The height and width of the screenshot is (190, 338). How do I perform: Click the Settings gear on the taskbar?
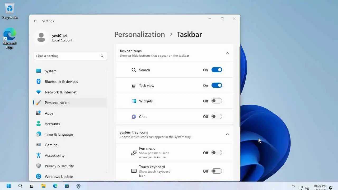click(x=78, y=186)
